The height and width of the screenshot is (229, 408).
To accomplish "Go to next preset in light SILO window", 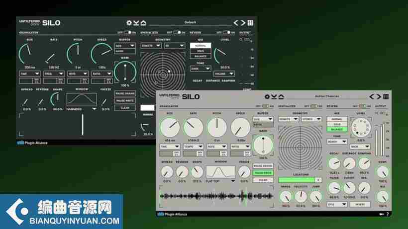I will (x=379, y=96).
